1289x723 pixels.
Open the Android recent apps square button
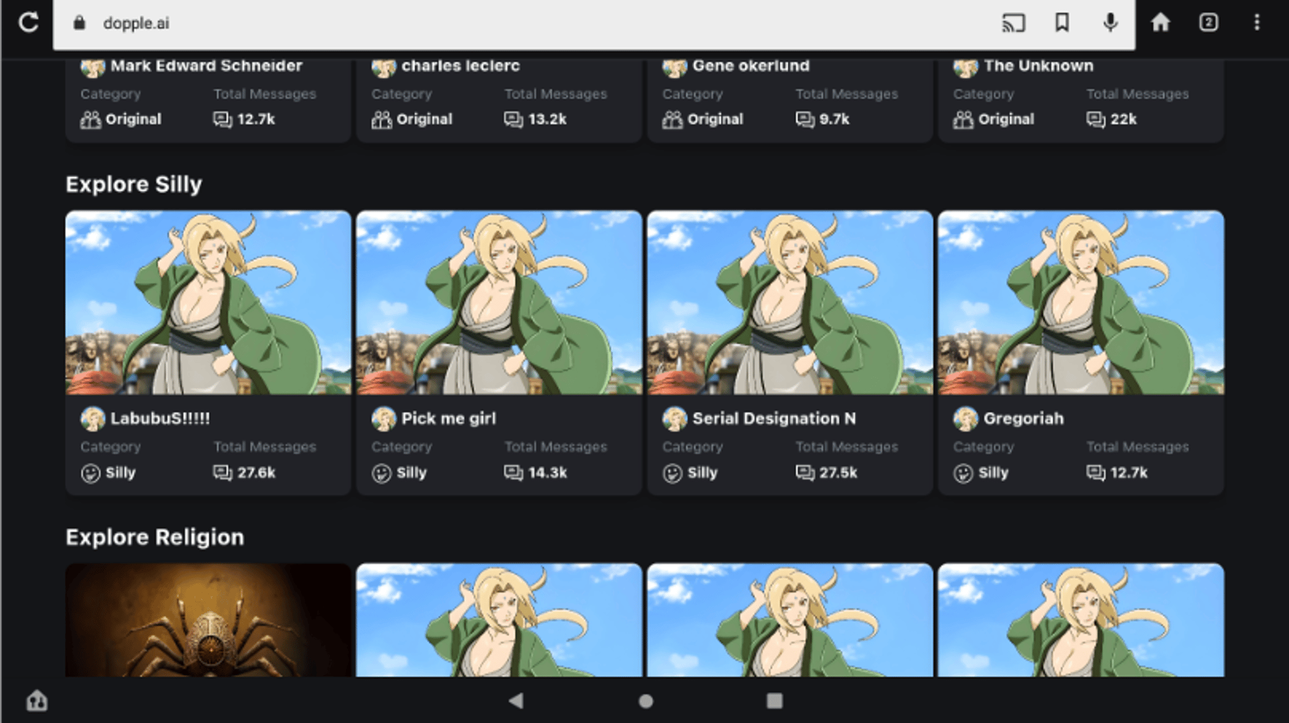click(x=774, y=700)
